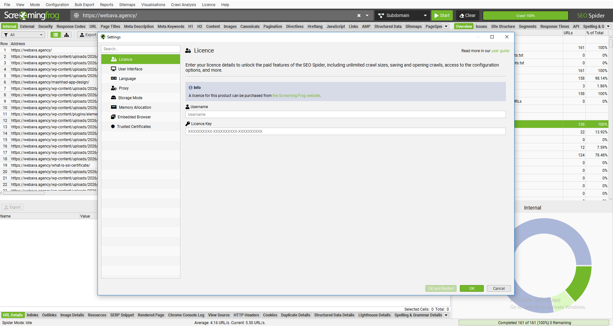Select the Proxy settings icon
The image size is (613, 326).
tap(114, 88)
